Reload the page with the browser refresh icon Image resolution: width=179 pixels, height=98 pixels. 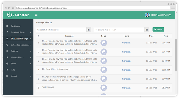[13, 8]
